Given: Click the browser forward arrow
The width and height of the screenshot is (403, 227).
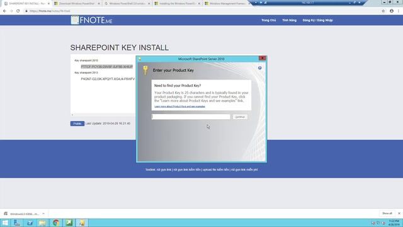Looking at the screenshot, I should pos(11,11).
